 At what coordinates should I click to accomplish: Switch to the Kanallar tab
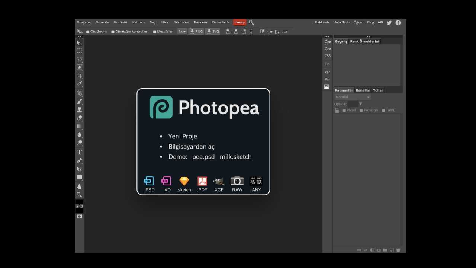[x=363, y=90]
